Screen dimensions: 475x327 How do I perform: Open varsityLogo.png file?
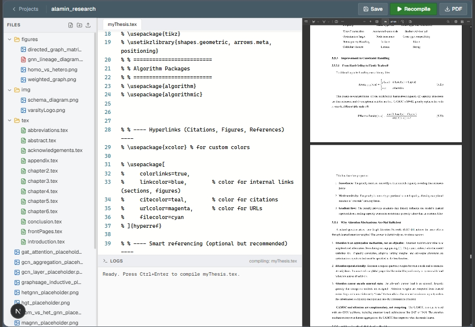coord(46,110)
